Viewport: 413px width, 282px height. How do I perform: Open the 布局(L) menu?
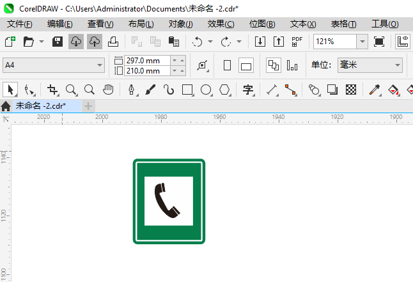pos(141,24)
